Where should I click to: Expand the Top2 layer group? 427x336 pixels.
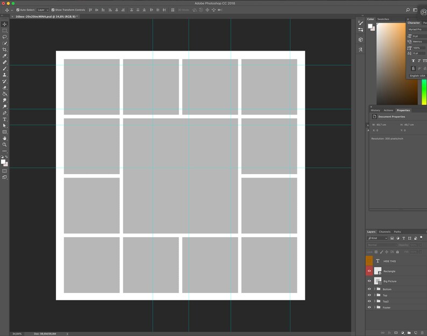click(x=375, y=301)
